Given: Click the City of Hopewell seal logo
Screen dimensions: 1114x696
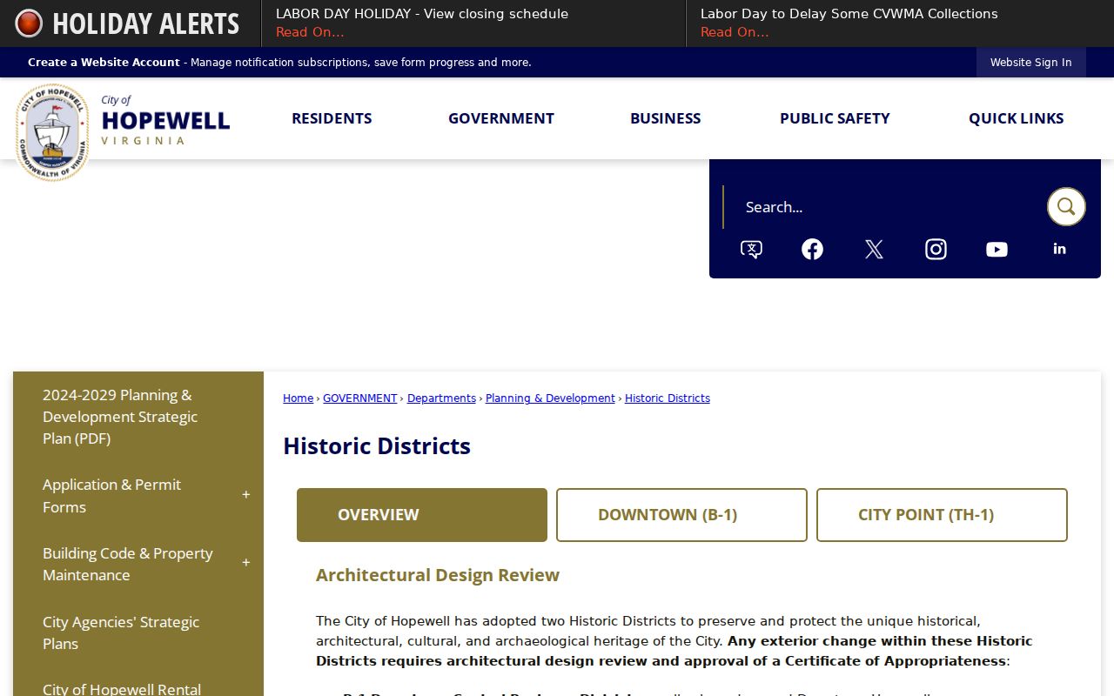Looking at the screenshot, I should click(52, 132).
